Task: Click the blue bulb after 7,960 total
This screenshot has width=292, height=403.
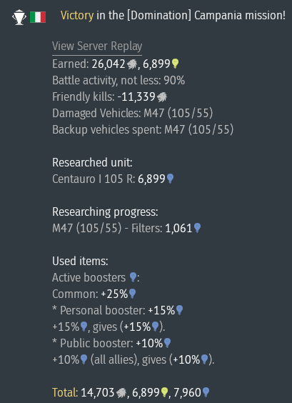Action: 206,392
